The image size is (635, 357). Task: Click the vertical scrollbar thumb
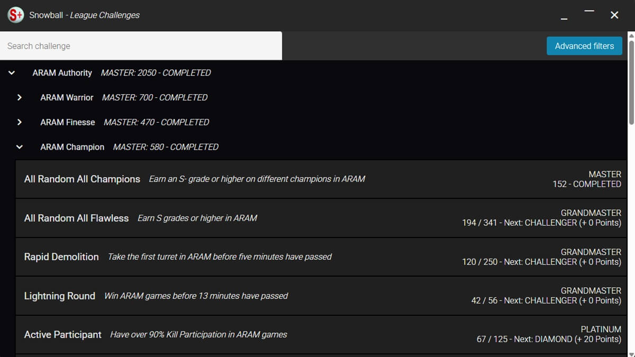631,82
